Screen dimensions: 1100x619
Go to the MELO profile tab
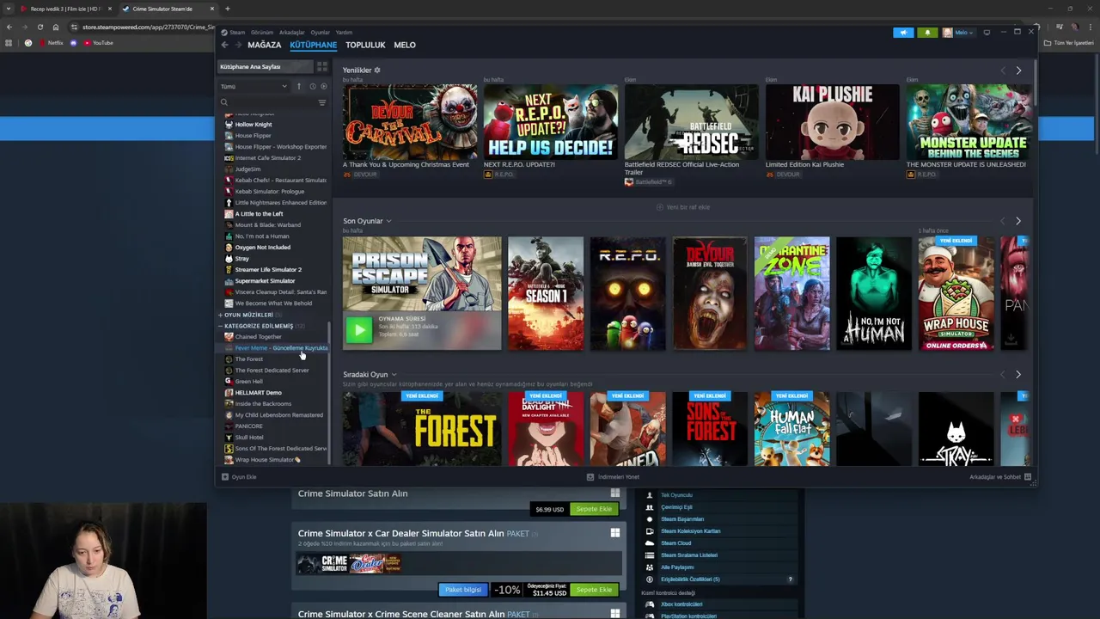[405, 45]
